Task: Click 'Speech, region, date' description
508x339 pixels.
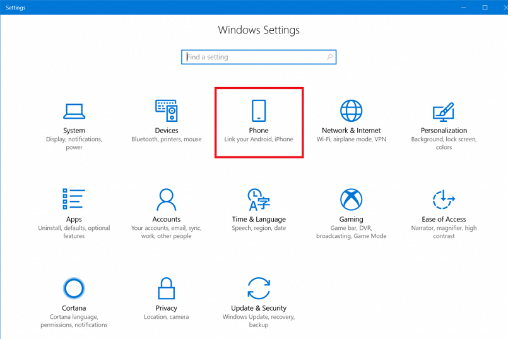Action: [259, 228]
